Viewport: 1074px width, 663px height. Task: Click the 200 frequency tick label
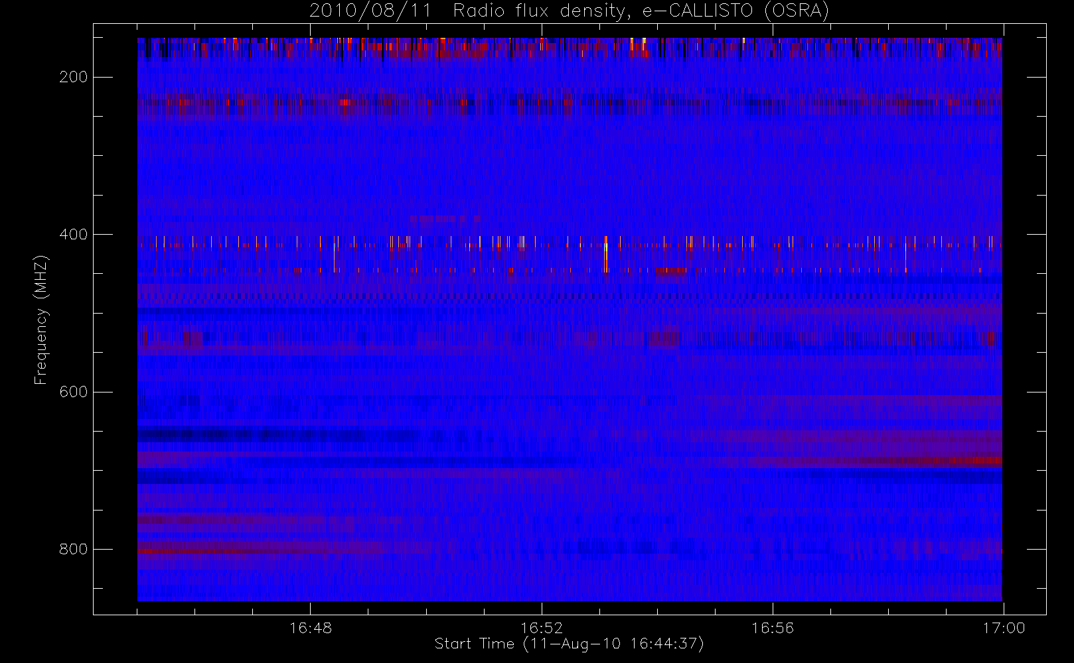[x=73, y=77]
